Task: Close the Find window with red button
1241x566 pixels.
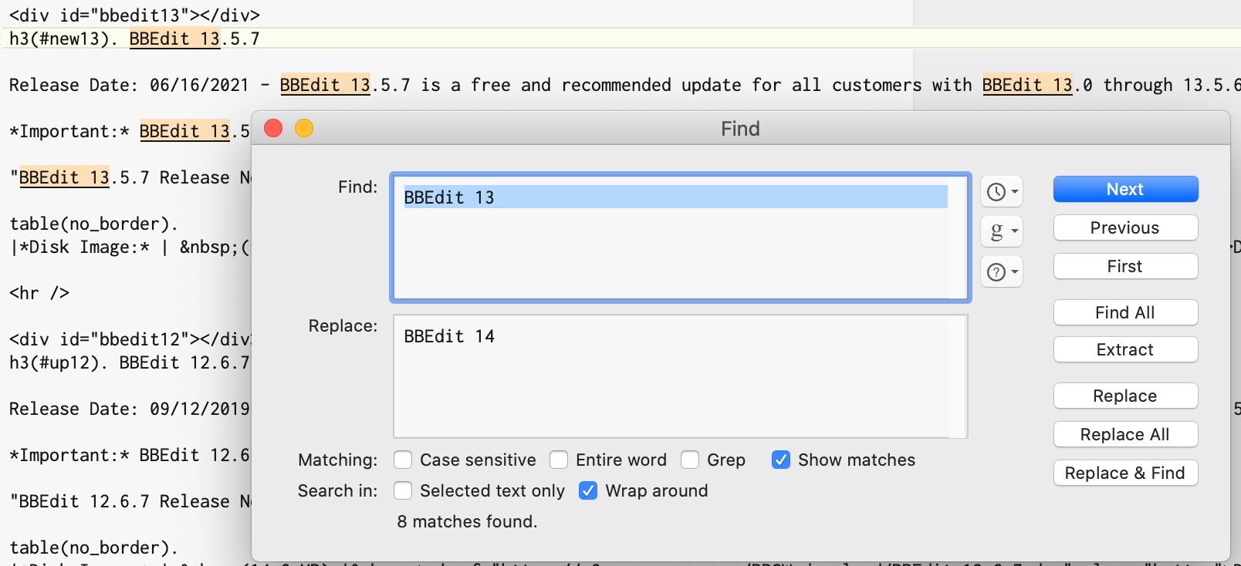Action: [x=273, y=128]
